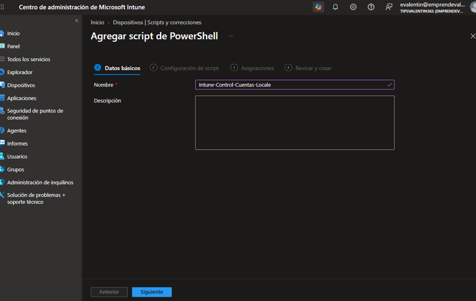Click the Aplicaciones grid icon

tap(2, 98)
